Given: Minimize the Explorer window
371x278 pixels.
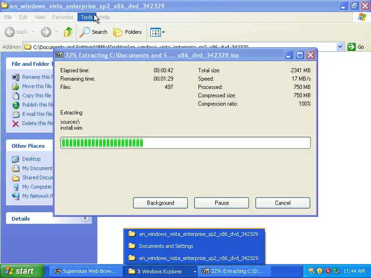Looking at the screenshot, I should tap(343, 6).
